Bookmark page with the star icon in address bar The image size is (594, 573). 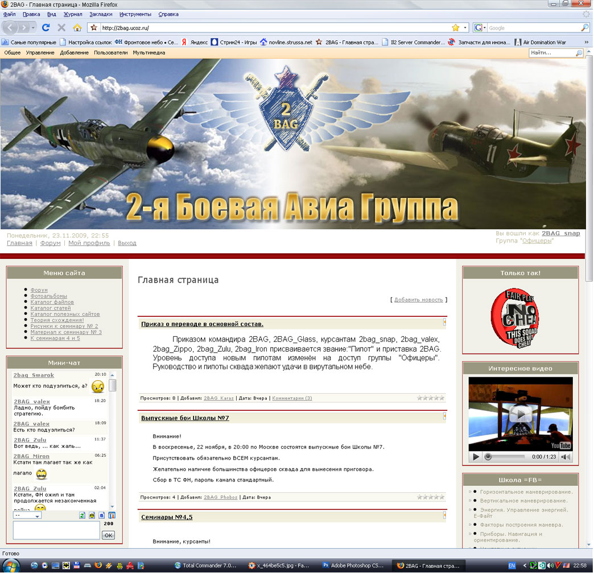pos(455,27)
